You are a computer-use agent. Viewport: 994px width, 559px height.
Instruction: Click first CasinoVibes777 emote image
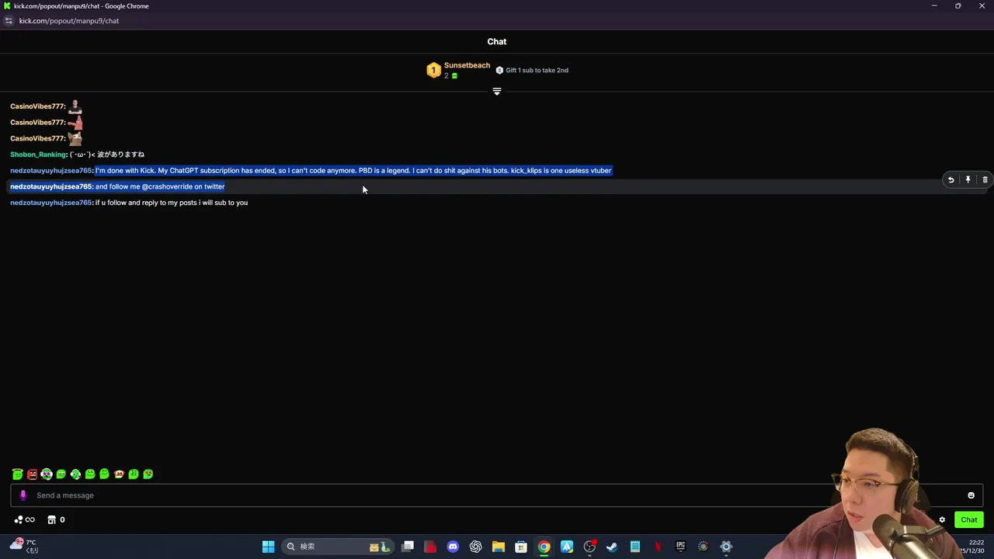coord(75,106)
